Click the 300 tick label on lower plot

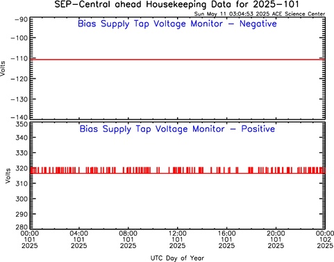point(22,199)
